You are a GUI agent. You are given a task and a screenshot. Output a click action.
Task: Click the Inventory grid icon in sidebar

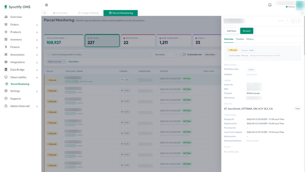click(x=6, y=39)
